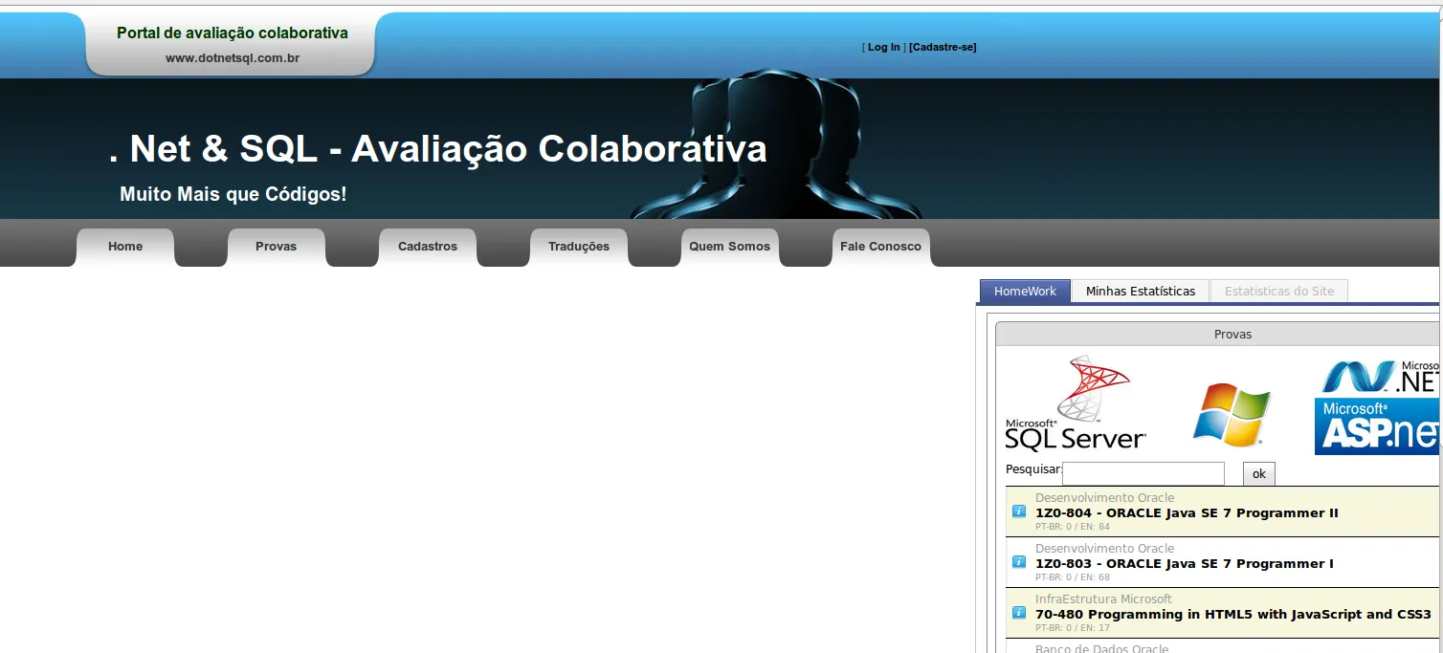Click the '.Net & SQL - Avaliação Colaborativa' heading

[438, 149]
